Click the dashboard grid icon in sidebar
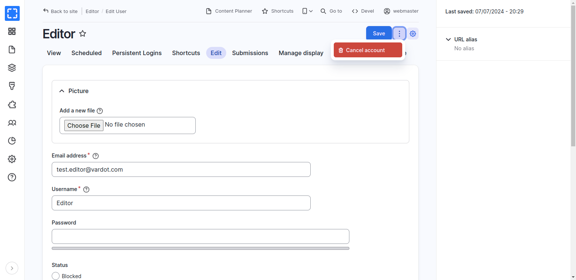The width and height of the screenshot is (576, 280). [x=12, y=32]
